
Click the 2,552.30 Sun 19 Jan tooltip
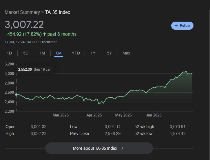pyautogui.click(x=35, y=69)
